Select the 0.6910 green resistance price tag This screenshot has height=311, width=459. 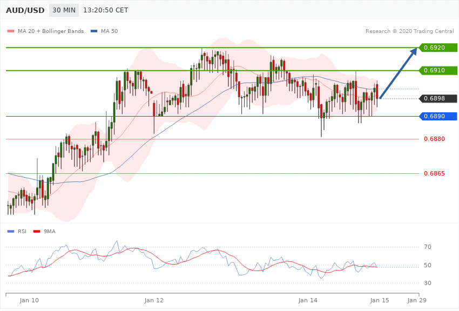438,71
